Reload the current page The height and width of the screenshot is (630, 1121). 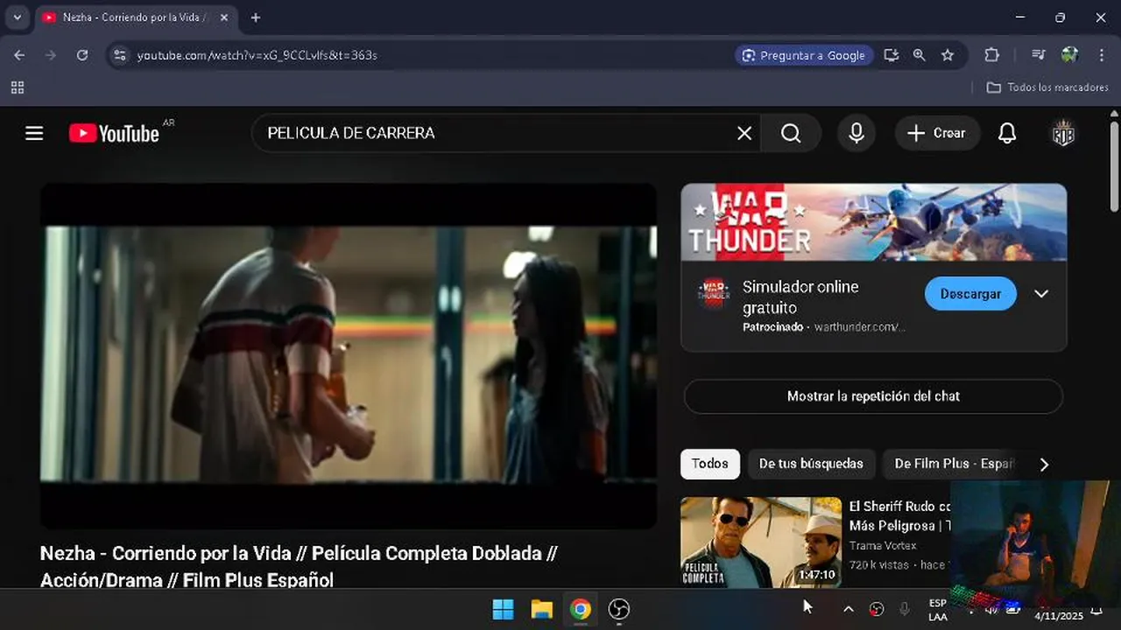82,55
